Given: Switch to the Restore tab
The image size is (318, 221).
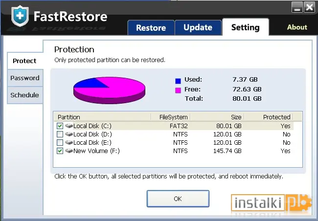Looking at the screenshot, I should [151, 28].
